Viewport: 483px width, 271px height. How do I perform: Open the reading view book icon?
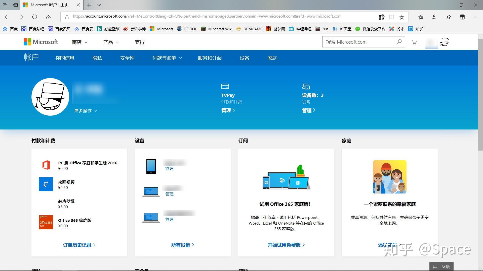click(392, 17)
